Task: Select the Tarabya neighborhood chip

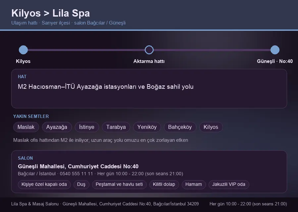Action: pyautogui.click(x=116, y=127)
